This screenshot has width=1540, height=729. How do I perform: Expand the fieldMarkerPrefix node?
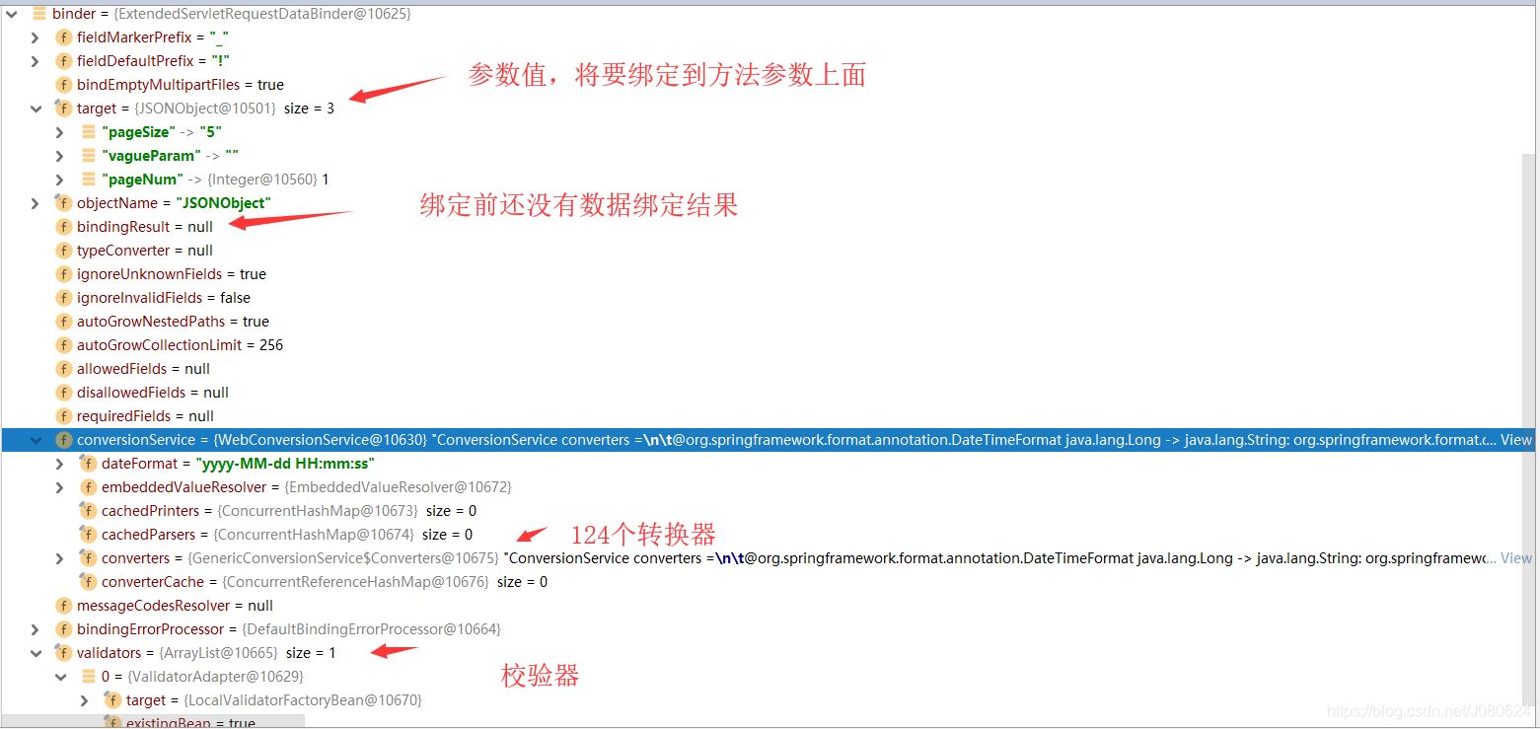pyautogui.click(x=36, y=37)
